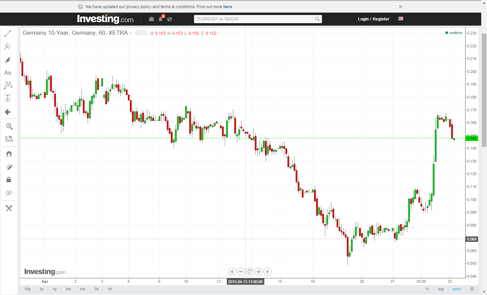Select the brush drawing tool
The width and height of the screenshot is (487, 295).
coord(8,60)
